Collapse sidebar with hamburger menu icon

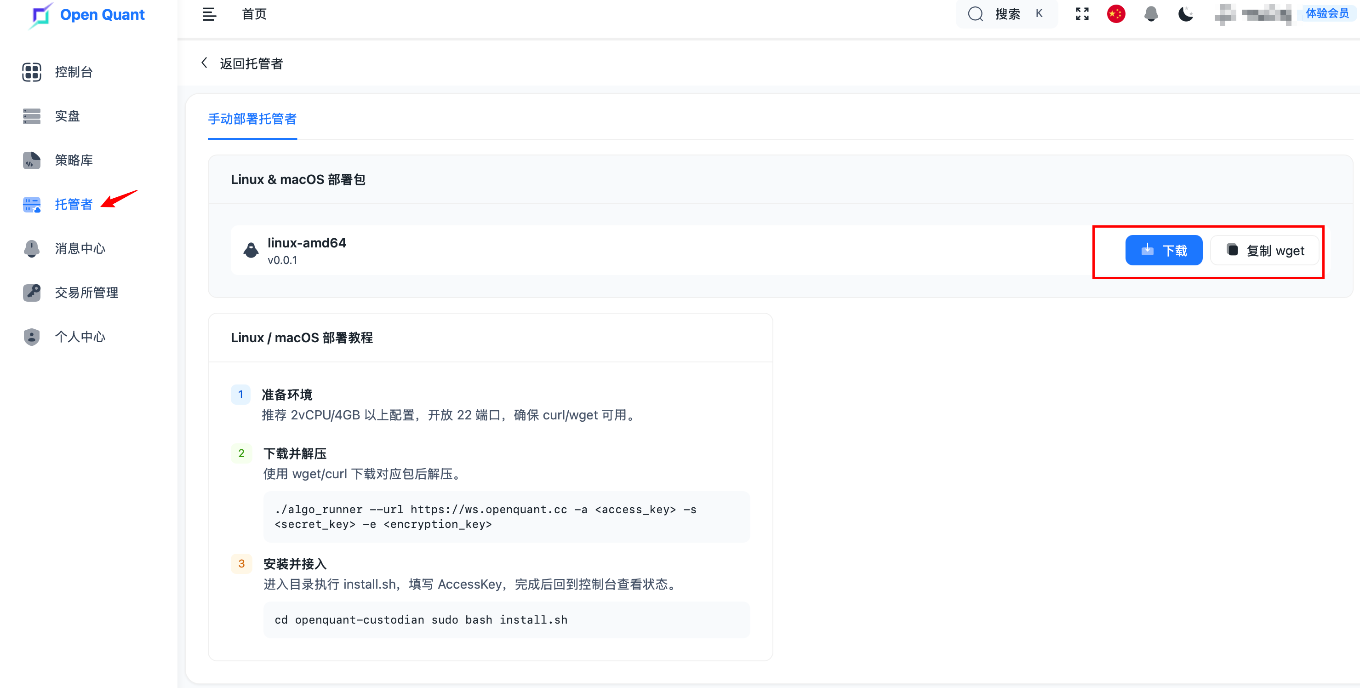click(209, 14)
